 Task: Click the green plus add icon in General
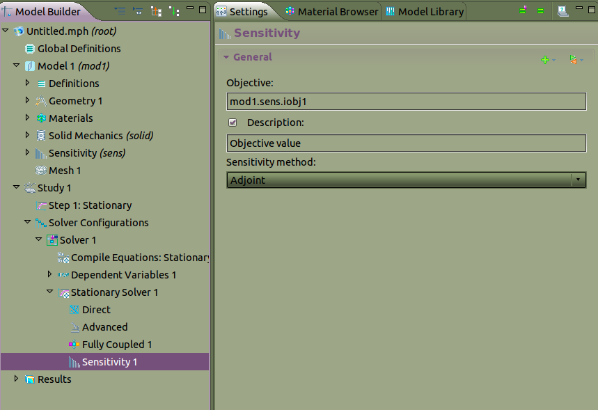click(x=546, y=60)
